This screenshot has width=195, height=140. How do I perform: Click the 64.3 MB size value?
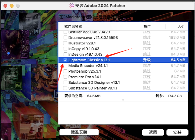click(x=178, y=54)
